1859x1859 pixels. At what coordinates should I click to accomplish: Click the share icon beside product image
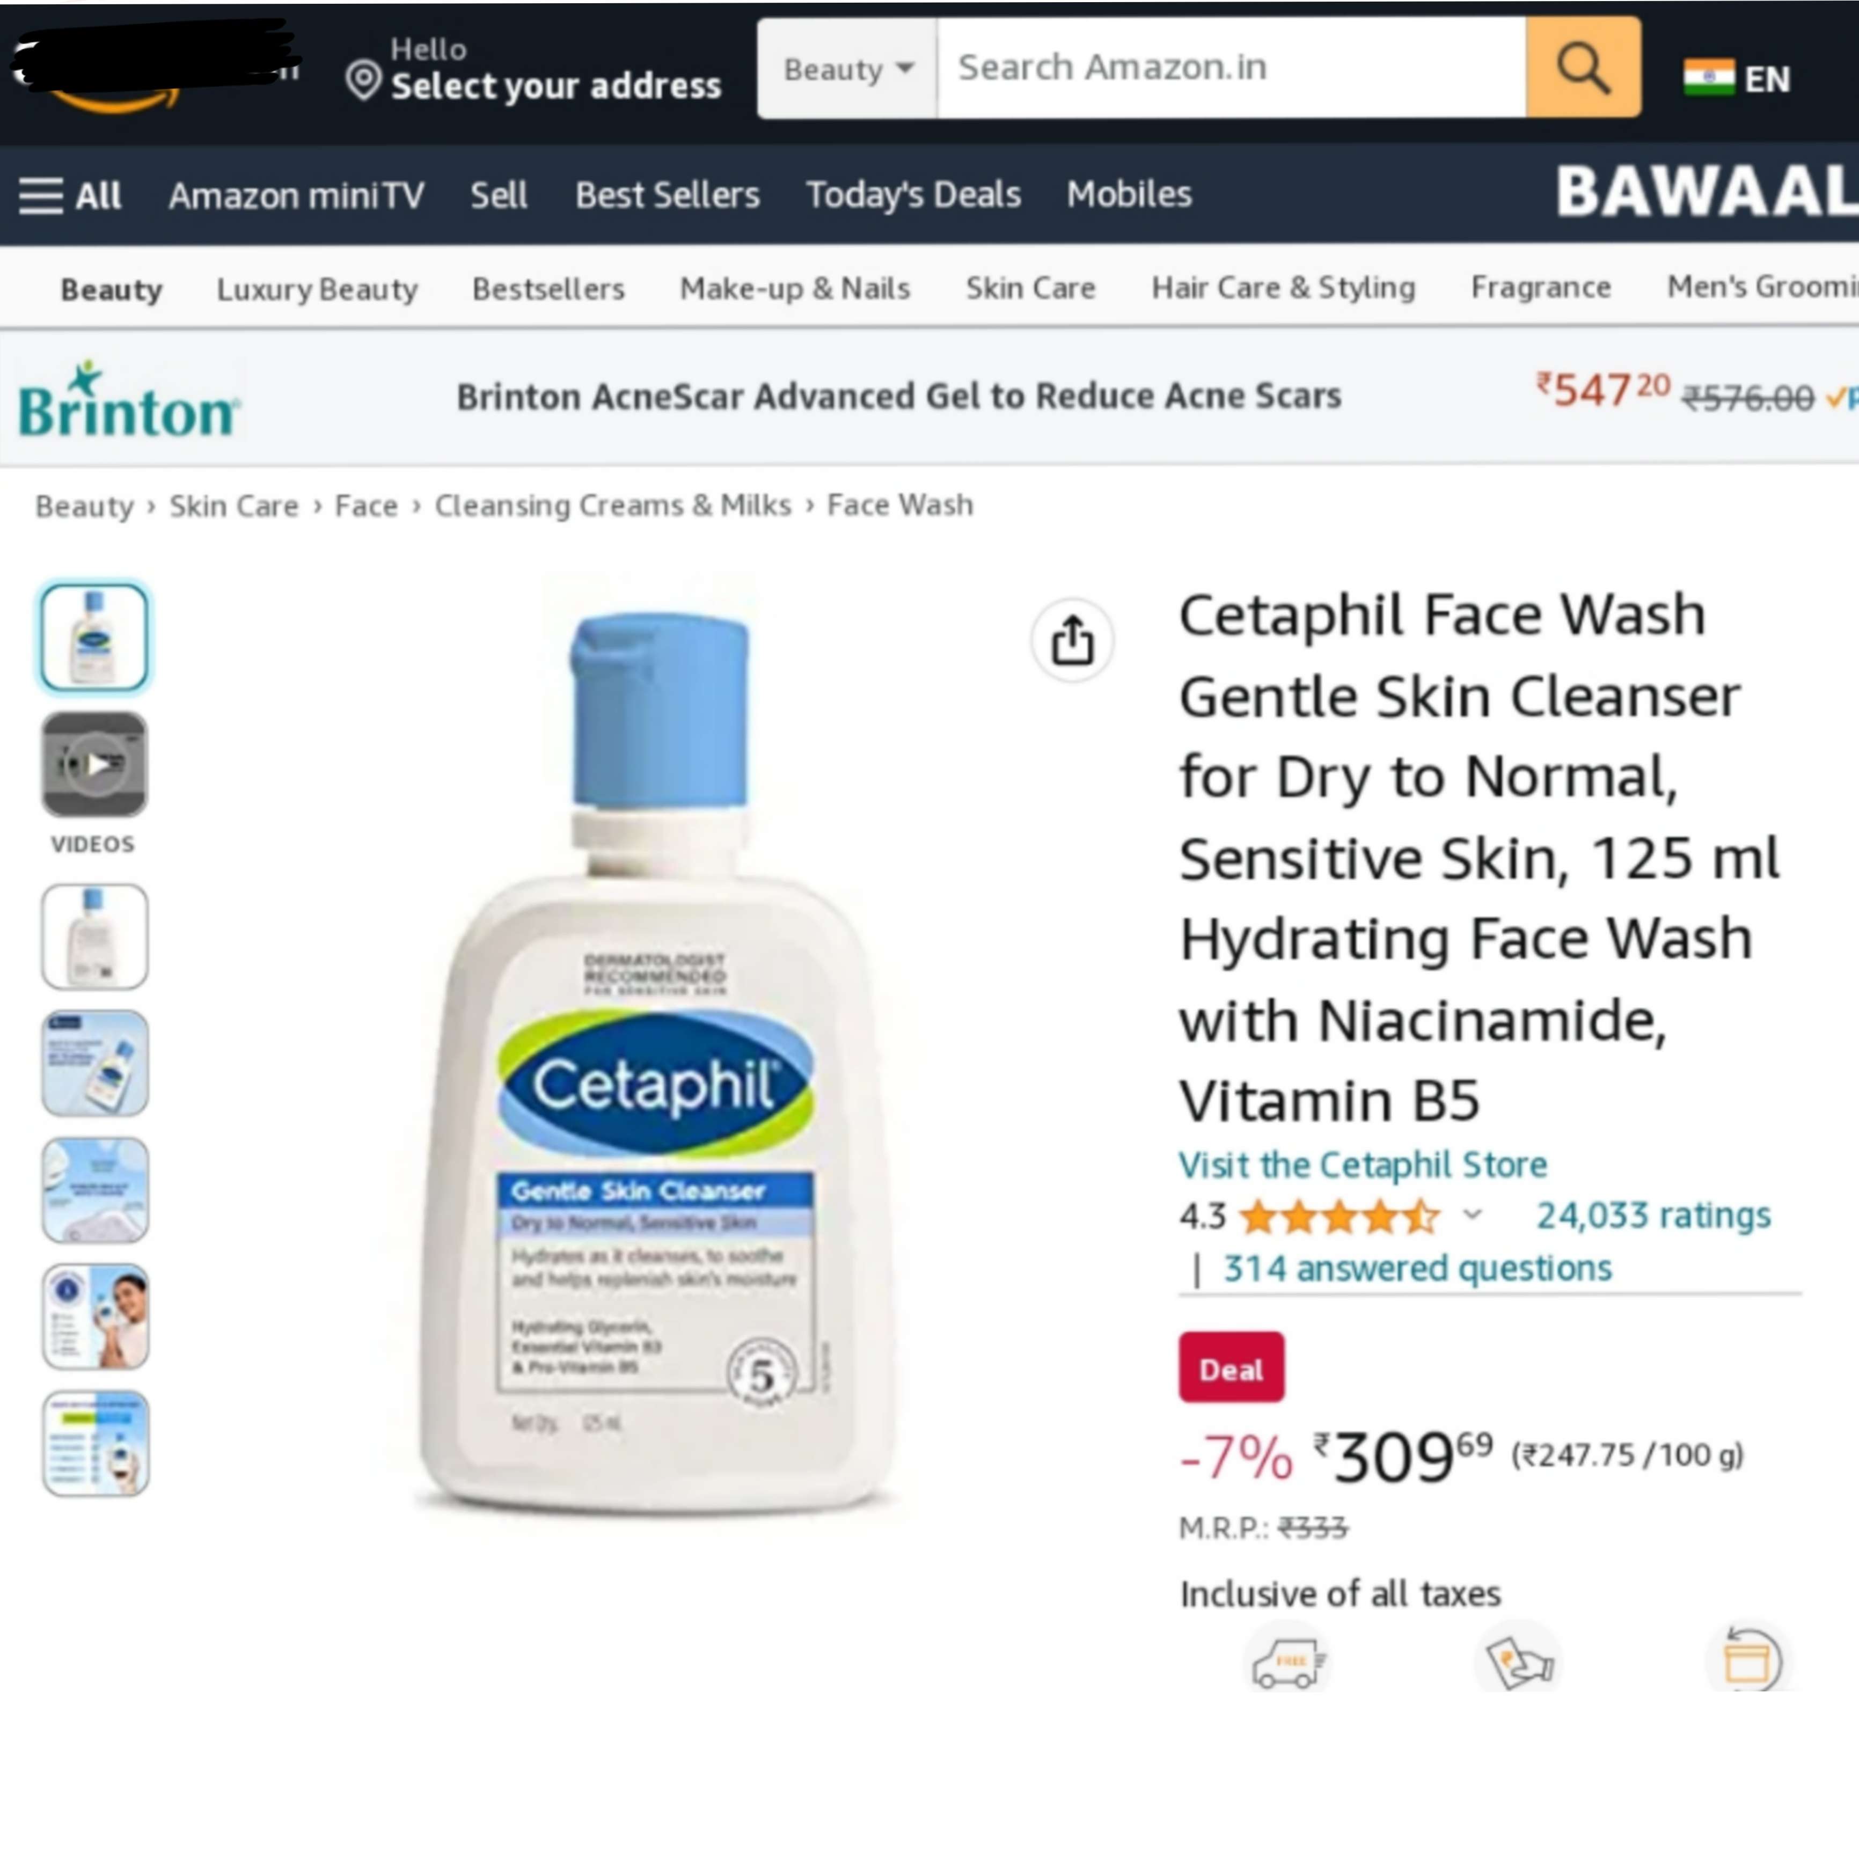1072,640
